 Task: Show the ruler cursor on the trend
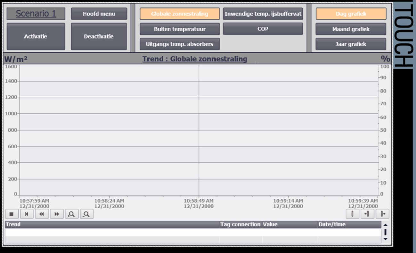[x=353, y=214]
